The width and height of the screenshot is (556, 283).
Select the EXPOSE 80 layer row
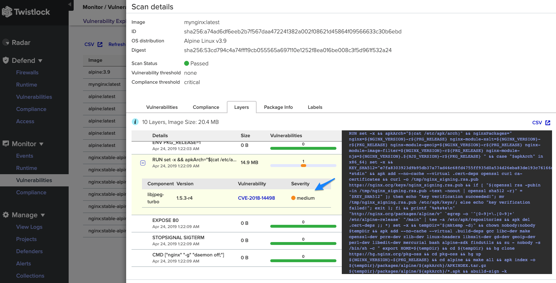[236, 223]
